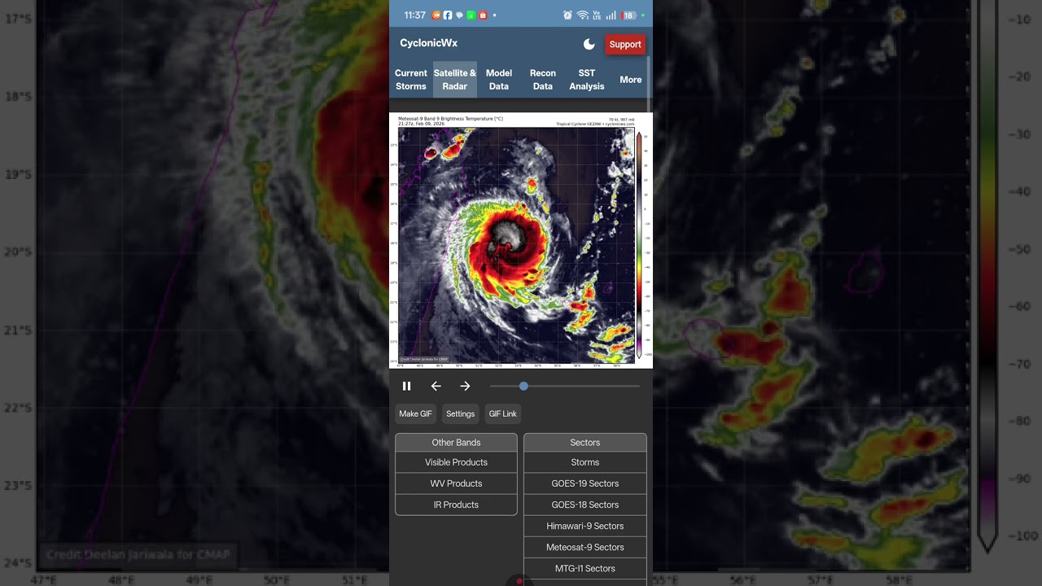The width and height of the screenshot is (1042, 586).
Task: Click the Make GIF button
Action: click(x=415, y=413)
